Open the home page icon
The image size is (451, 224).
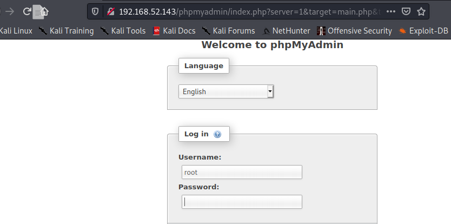44,11
